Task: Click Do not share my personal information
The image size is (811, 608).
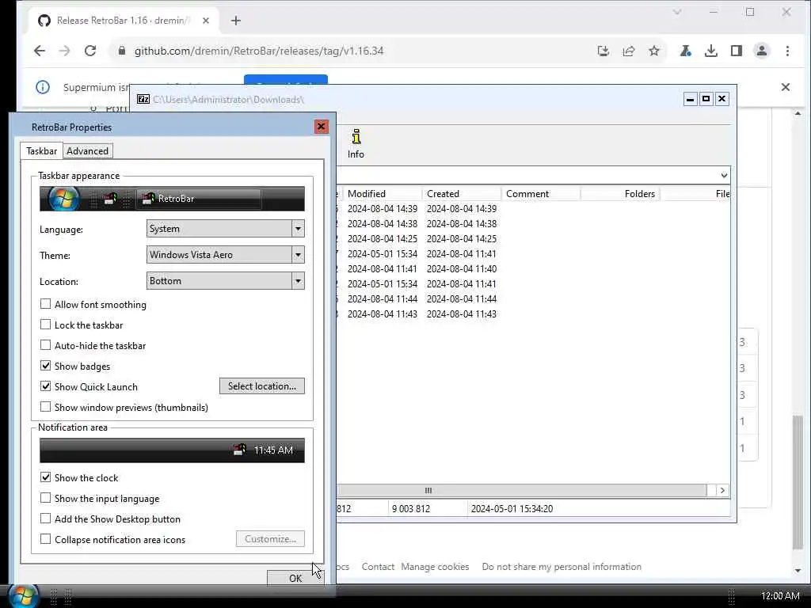Action: click(x=562, y=567)
